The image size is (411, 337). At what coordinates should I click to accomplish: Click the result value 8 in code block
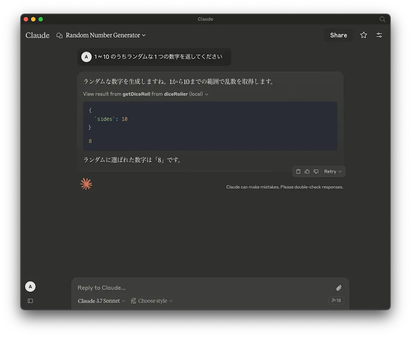[90, 141]
